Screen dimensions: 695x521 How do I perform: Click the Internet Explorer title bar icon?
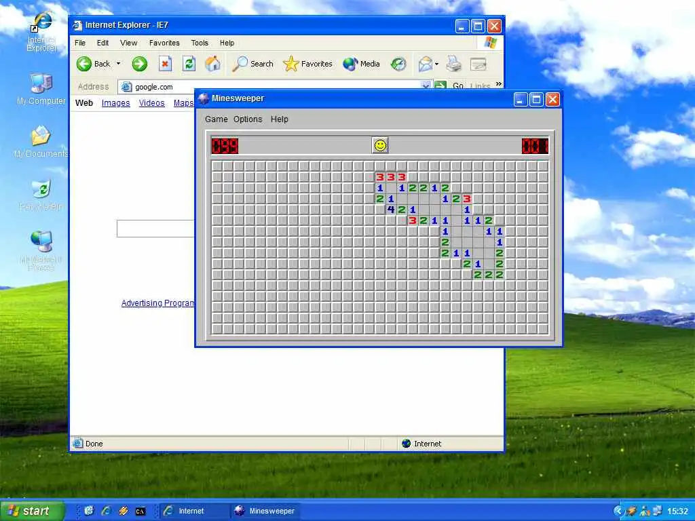pyautogui.click(x=77, y=25)
